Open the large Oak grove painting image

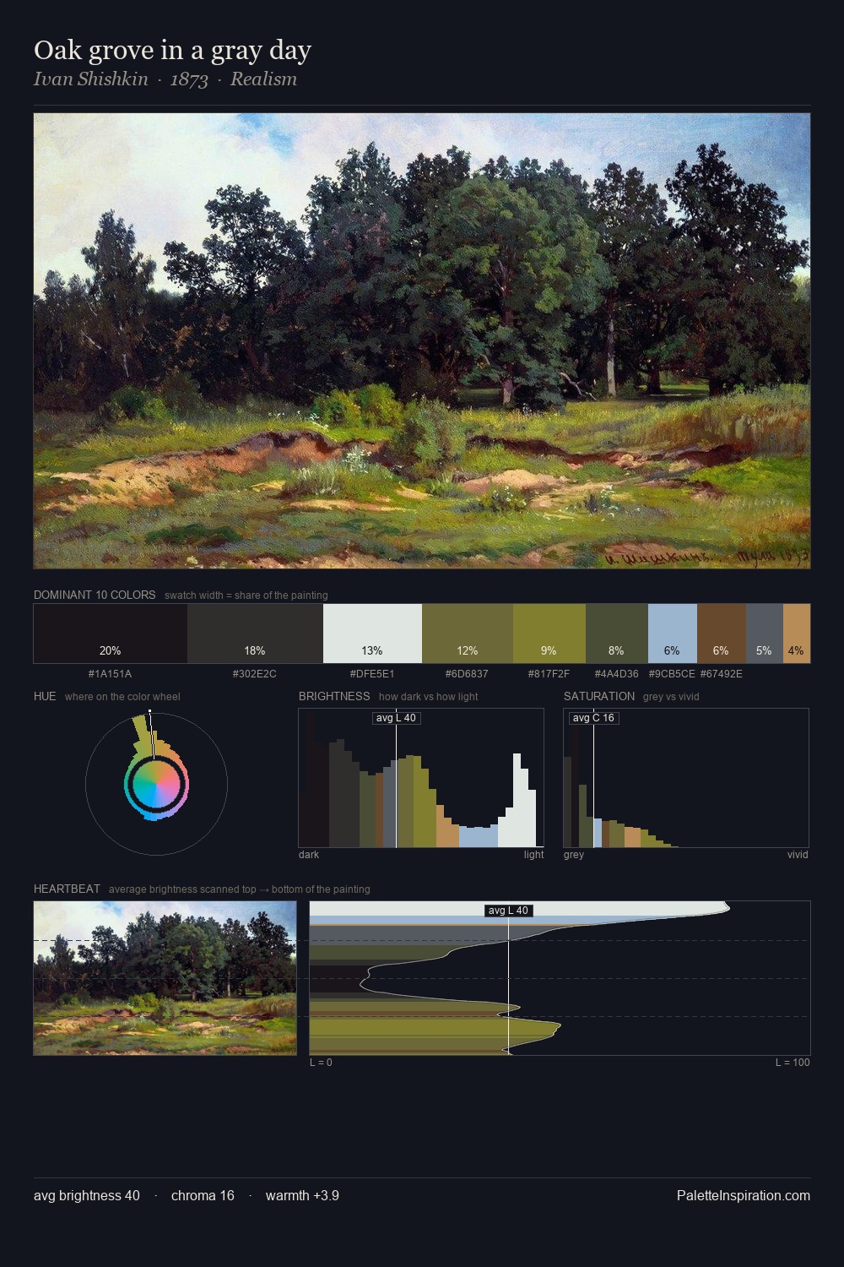pyautogui.click(x=422, y=341)
